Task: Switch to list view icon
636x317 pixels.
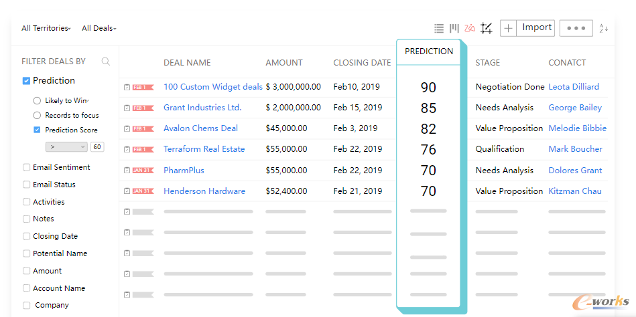Action: tap(438, 28)
